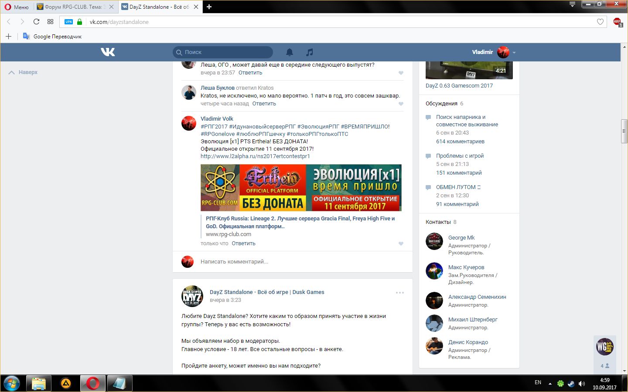The height and width of the screenshot is (392, 628).
Task: Click the Opera forward navigation arrow
Action: pyautogui.click(x=22, y=22)
